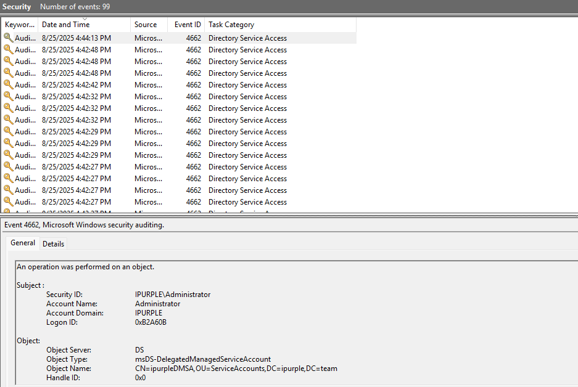Click the key icon on the last 4:42:29 PM row
This screenshot has width=578, height=387.
[x=8, y=155]
